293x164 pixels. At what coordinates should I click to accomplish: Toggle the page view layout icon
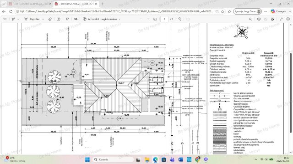point(59,19)
